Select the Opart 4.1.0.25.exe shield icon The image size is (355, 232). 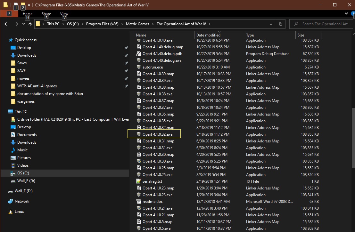(139, 174)
